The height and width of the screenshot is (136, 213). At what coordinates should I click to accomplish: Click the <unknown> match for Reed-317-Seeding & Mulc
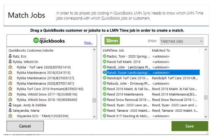click(x=161, y=116)
